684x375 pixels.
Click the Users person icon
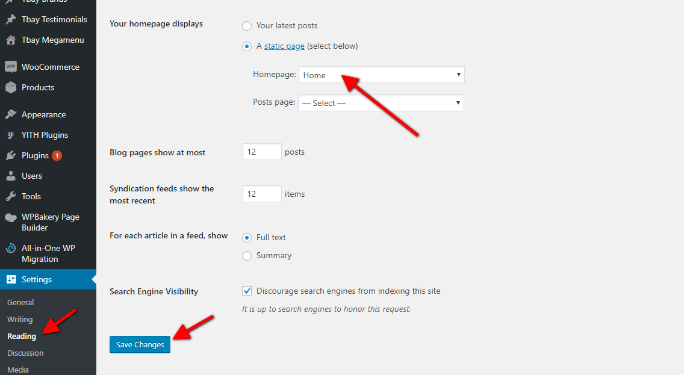coord(10,176)
